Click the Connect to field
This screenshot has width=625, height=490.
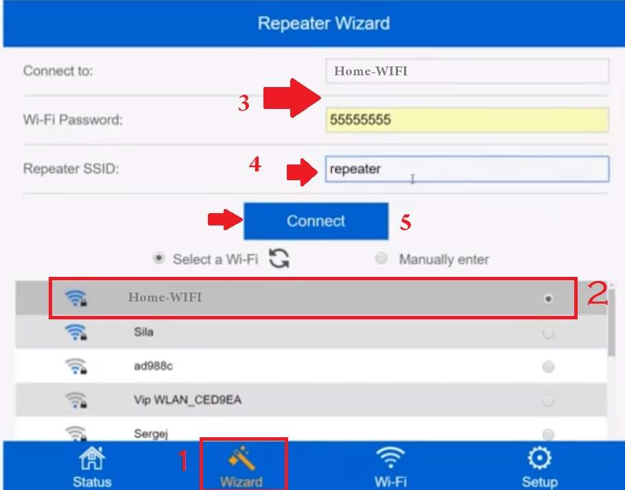click(x=467, y=71)
